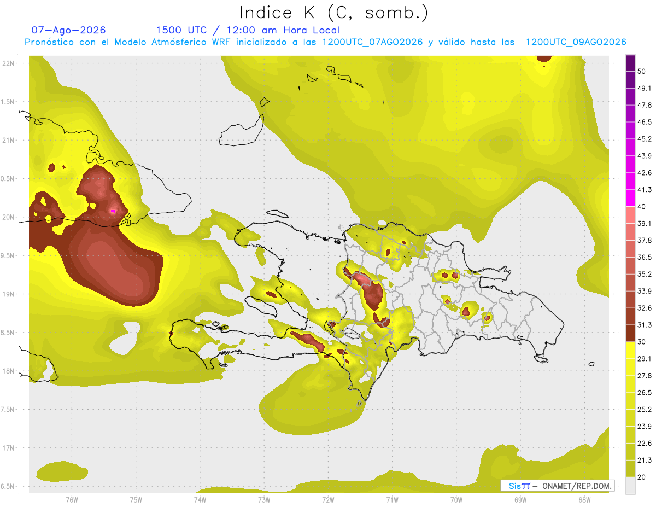Click the "27.8" color scale value

[645, 375]
